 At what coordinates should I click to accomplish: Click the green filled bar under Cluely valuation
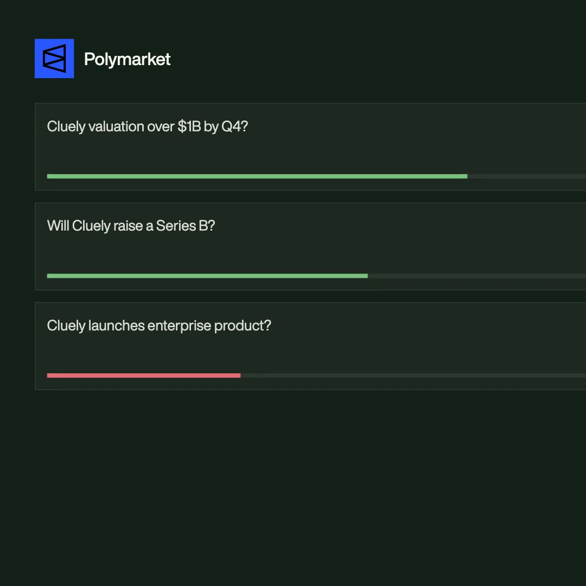point(257,176)
